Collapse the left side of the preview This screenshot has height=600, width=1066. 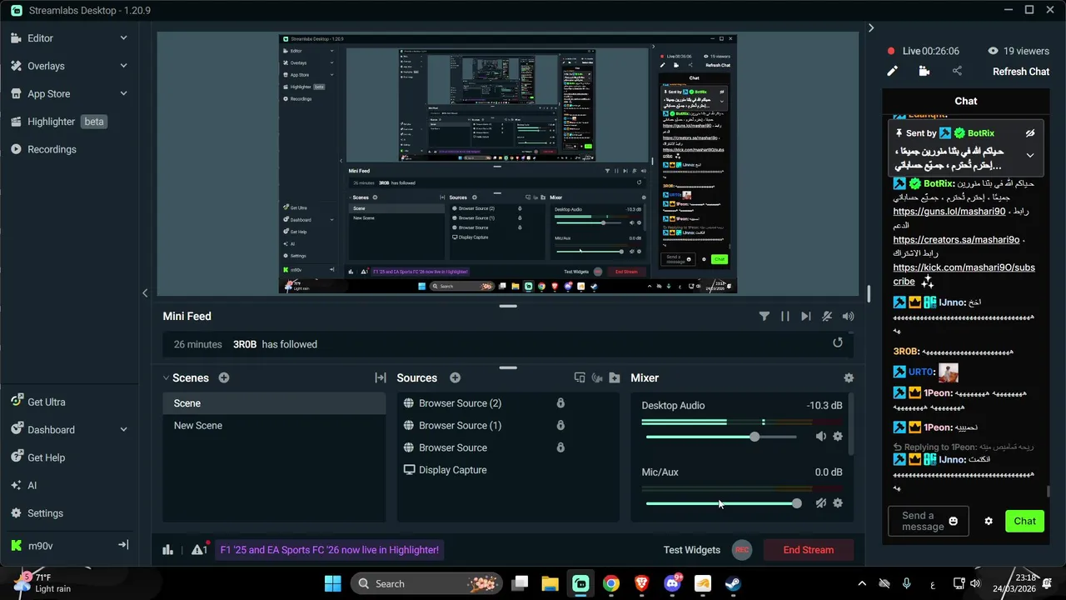[x=145, y=292]
